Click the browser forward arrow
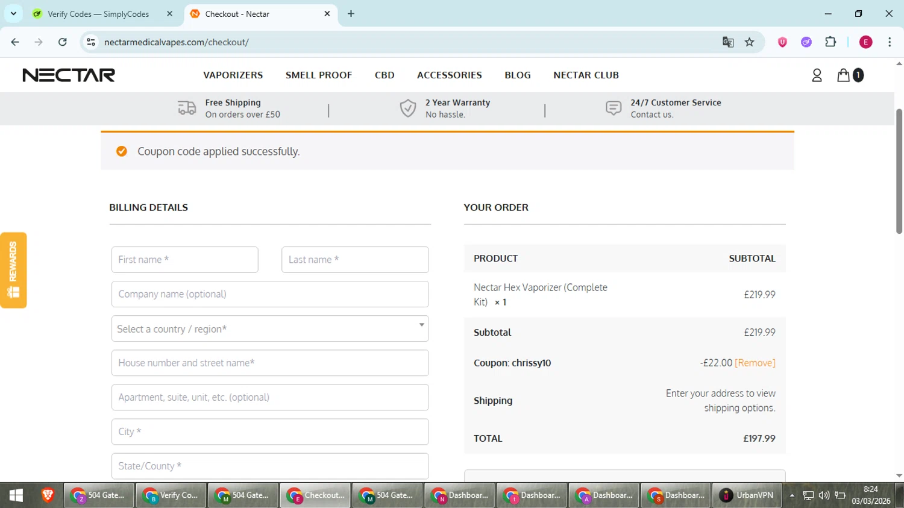Screen dimensions: 904x508 pos(39,42)
